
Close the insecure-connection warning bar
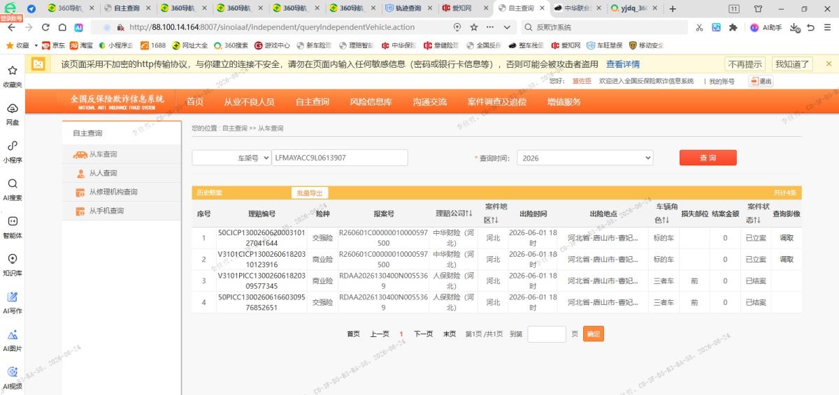click(829, 64)
